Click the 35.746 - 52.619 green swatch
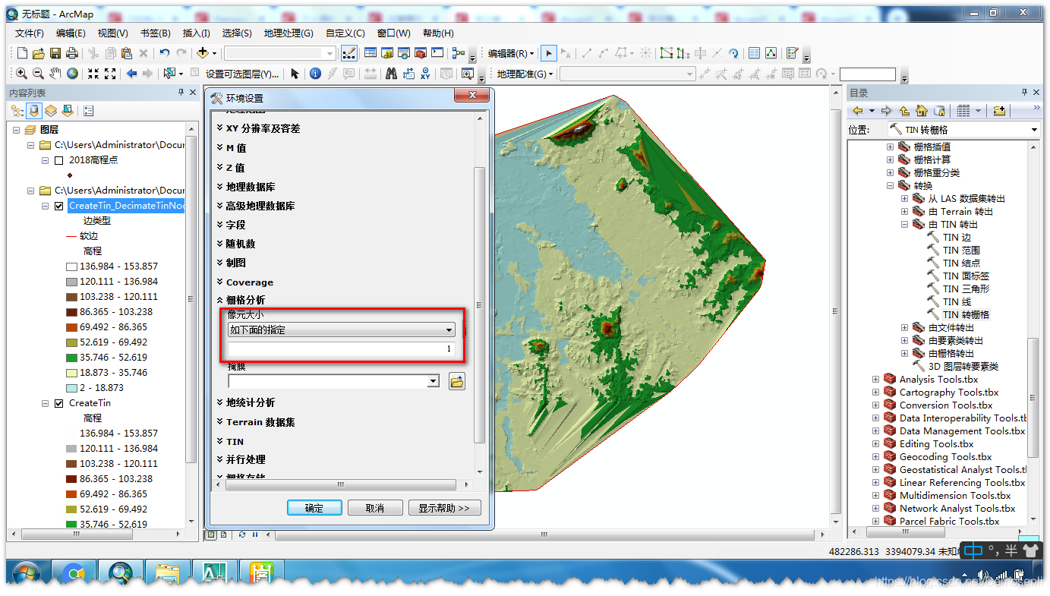 [x=71, y=358]
